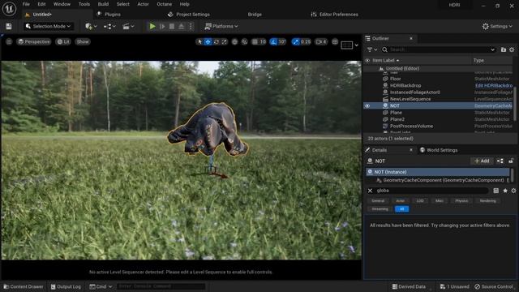Save the current level with the disk icon

[x=9, y=26]
